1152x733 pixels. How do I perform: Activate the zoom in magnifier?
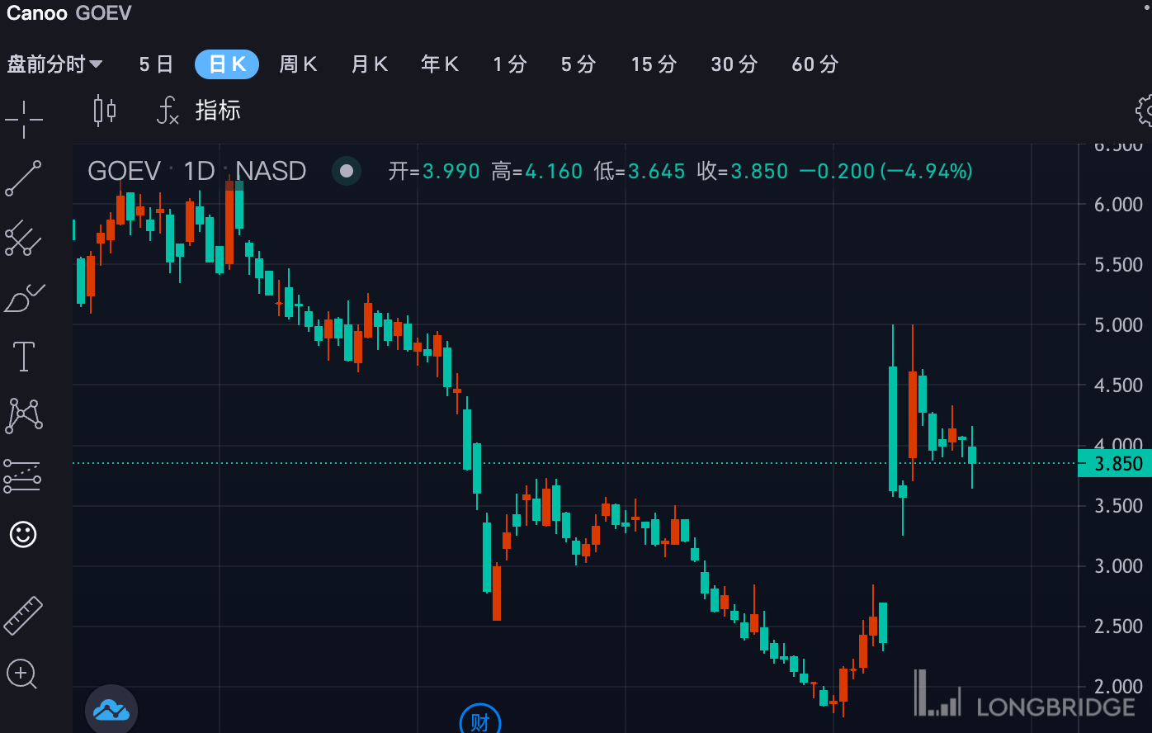pyautogui.click(x=23, y=674)
